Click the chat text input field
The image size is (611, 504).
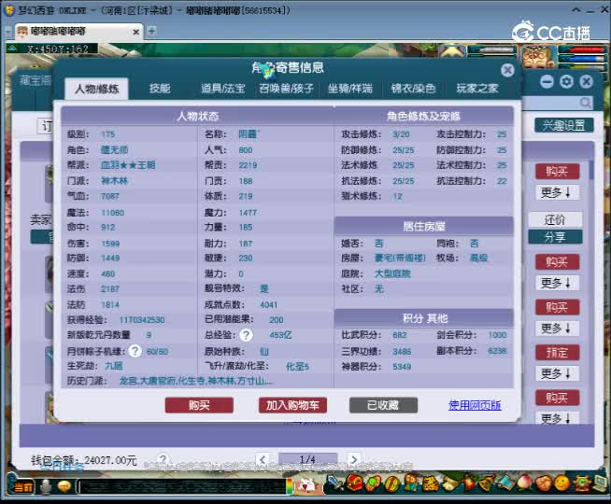coord(181,486)
